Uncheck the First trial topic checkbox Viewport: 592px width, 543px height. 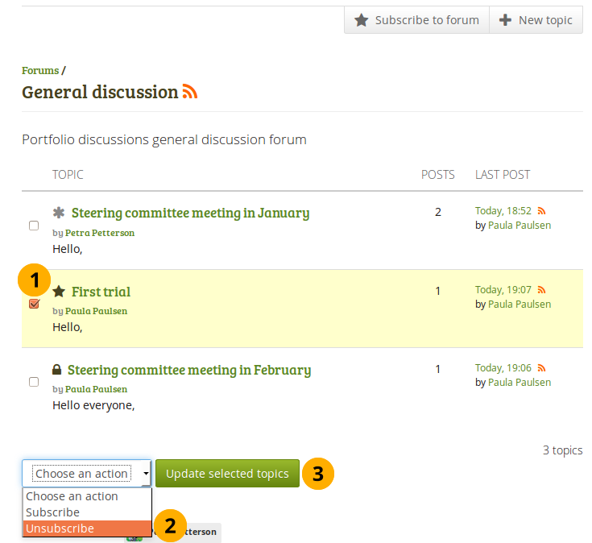pos(34,304)
